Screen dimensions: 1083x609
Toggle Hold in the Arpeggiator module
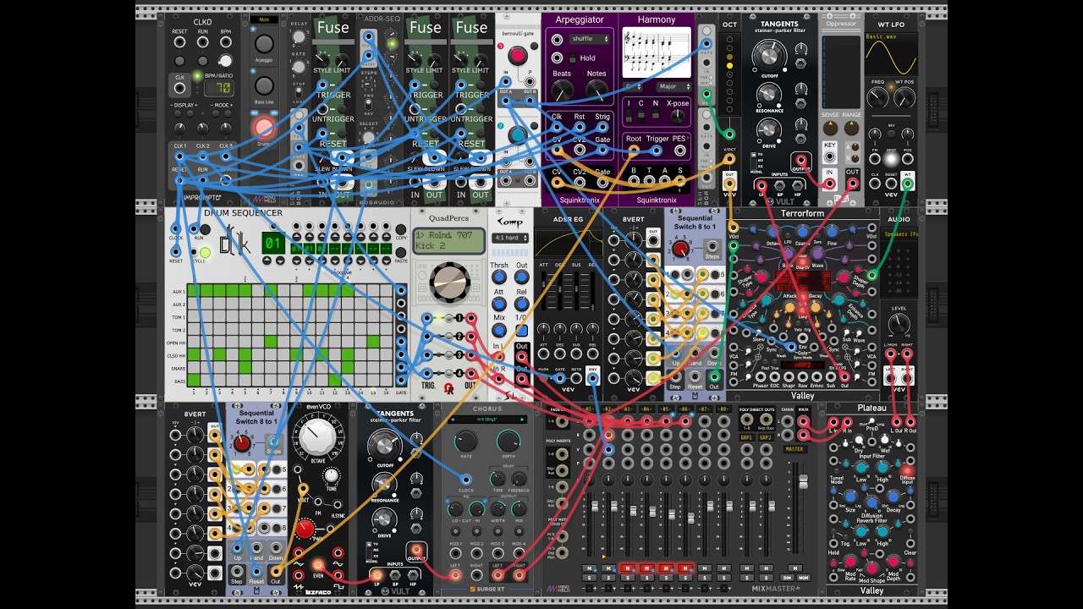[x=572, y=58]
